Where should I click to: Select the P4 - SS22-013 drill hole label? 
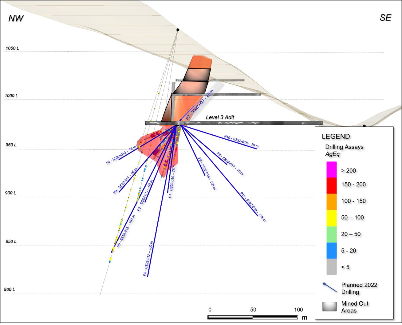[121, 155]
